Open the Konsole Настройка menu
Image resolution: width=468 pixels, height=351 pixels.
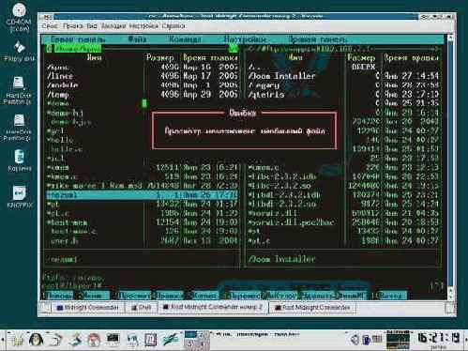143,26
